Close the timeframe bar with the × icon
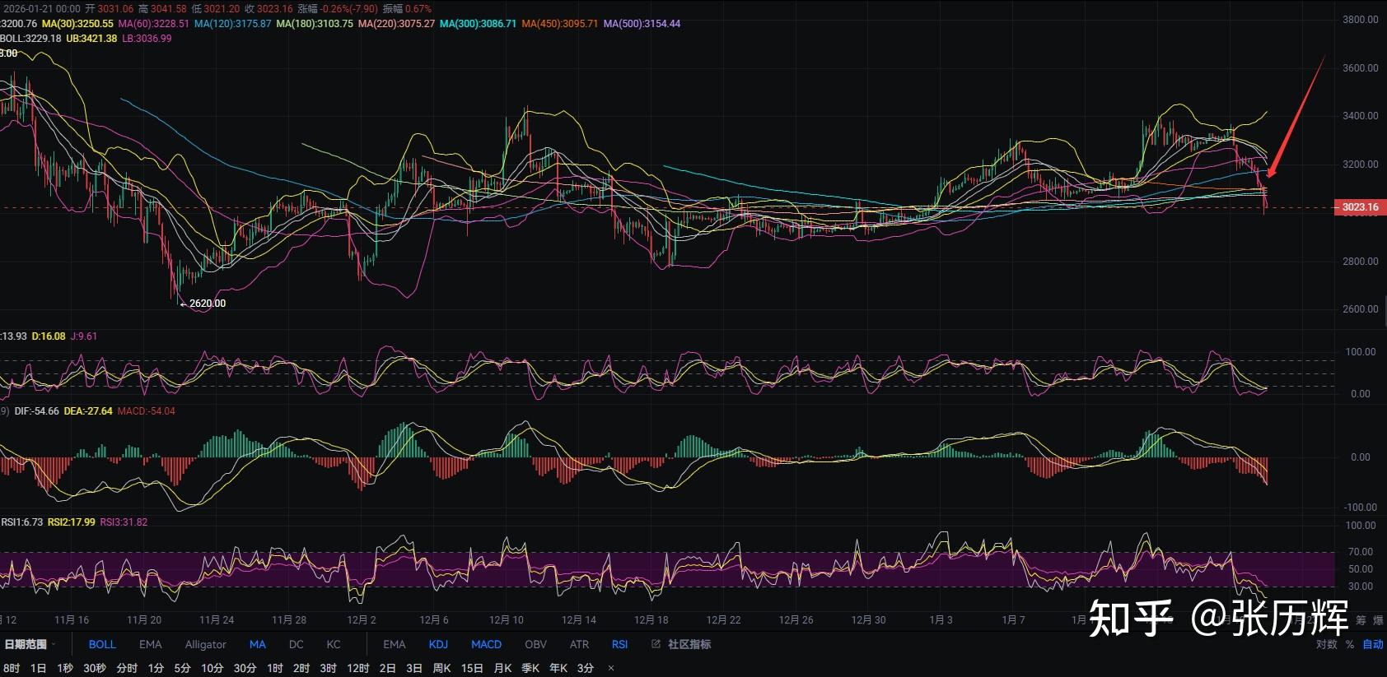Image resolution: width=1387 pixels, height=677 pixels. (x=610, y=668)
